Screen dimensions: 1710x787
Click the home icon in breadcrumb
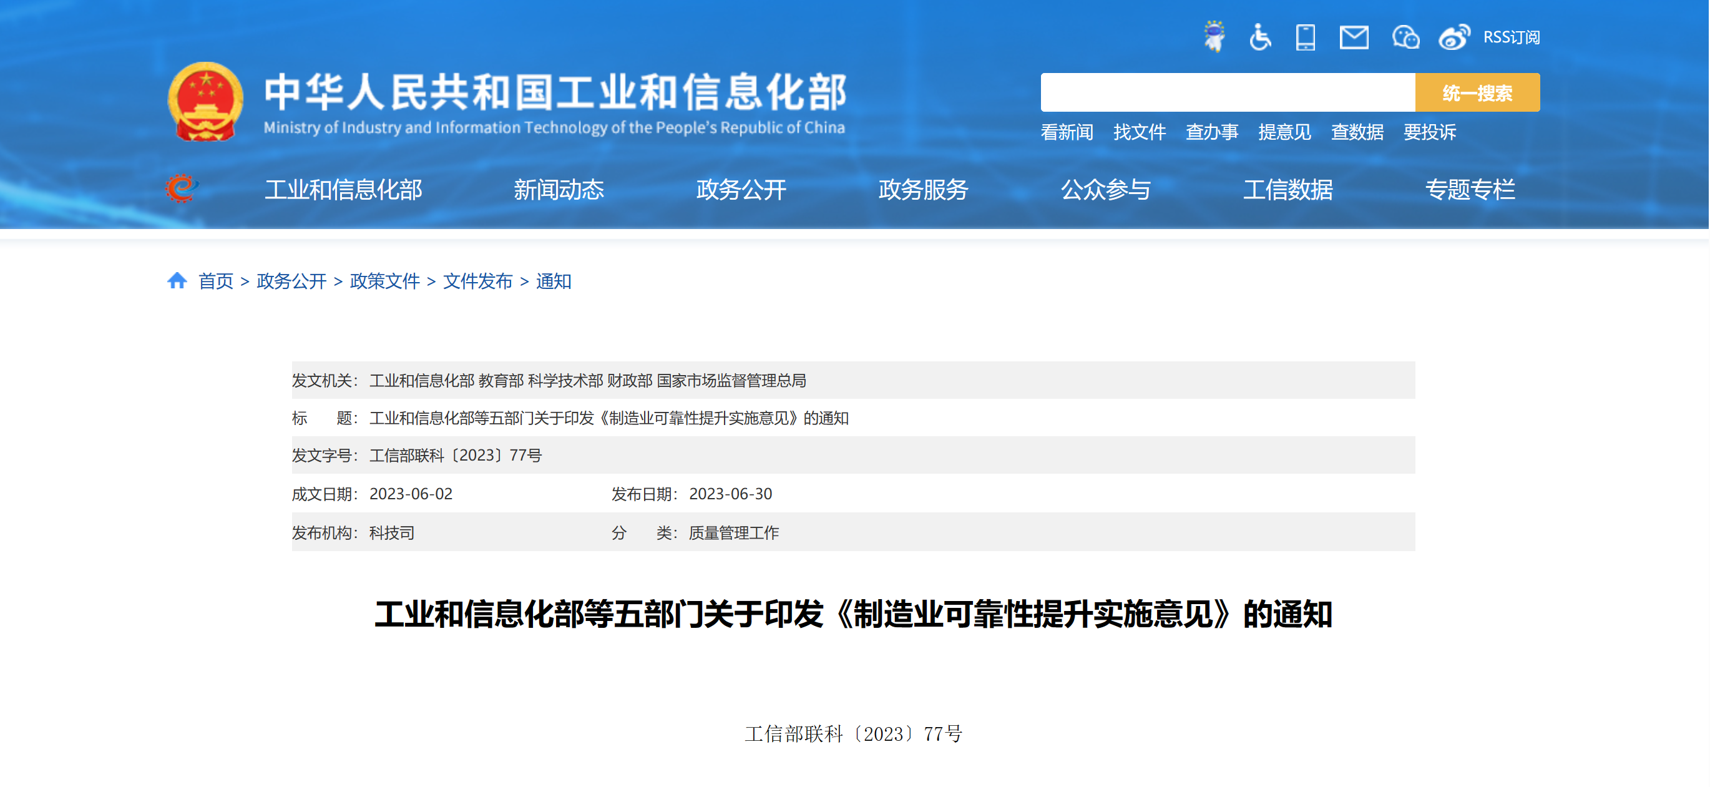pyautogui.click(x=177, y=281)
